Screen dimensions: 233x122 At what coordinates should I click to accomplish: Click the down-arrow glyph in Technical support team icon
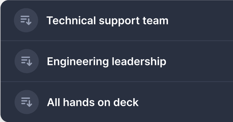pos(29,22)
